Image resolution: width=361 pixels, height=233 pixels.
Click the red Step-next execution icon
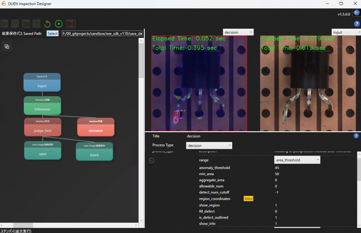[71, 24]
